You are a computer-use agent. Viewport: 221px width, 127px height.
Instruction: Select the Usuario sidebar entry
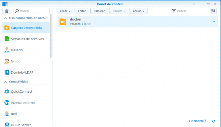click(17, 50)
